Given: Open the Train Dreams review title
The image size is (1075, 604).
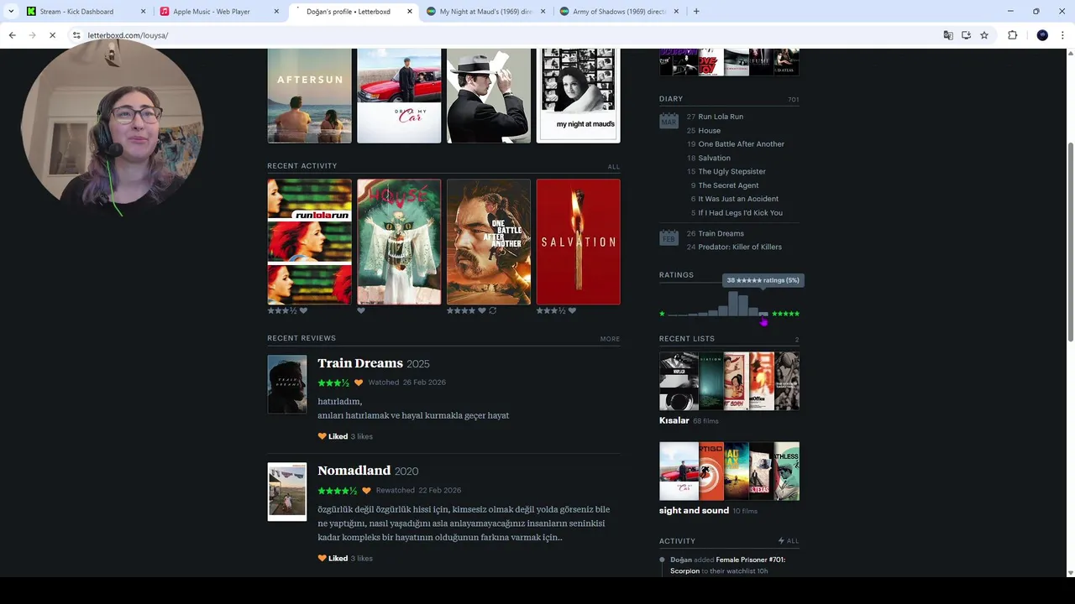Looking at the screenshot, I should point(360,363).
